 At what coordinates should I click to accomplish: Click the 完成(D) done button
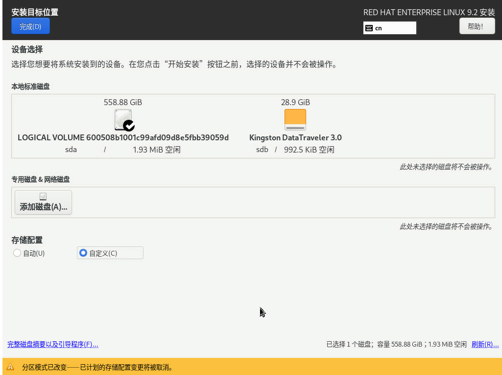30,26
